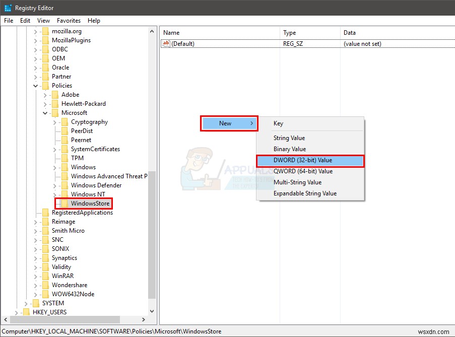
Task: Choose DWORD (32-bit) Value
Action: click(310, 160)
